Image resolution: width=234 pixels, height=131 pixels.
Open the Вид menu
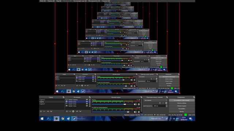tap(58, 1)
